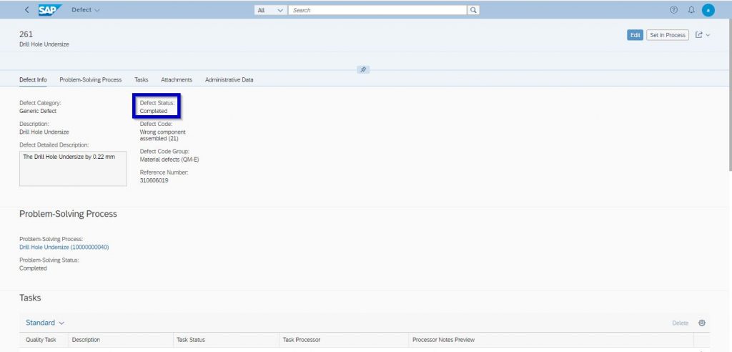Viewport: 732px width, 352px height.
Task: Click the Edit button
Action: tap(635, 35)
